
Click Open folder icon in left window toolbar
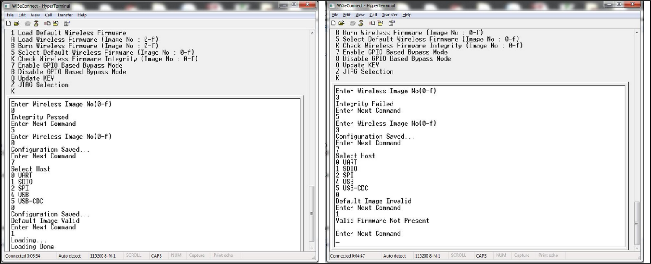[x=16, y=23]
